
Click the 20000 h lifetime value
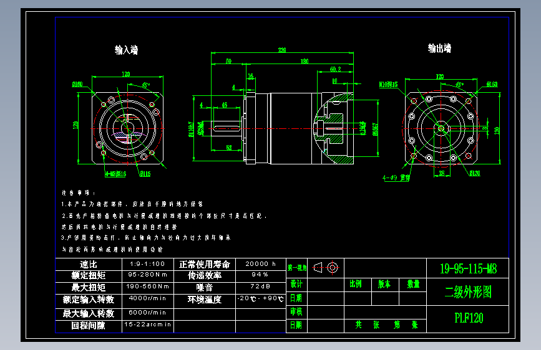pos(260,263)
